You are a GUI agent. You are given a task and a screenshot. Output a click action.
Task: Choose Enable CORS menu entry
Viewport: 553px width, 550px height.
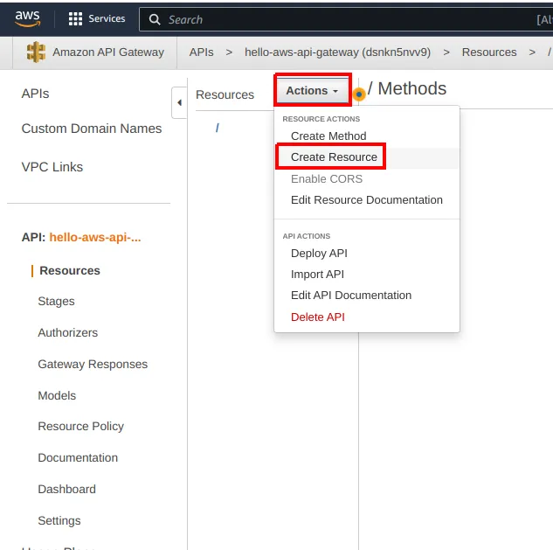click(327, 179)
